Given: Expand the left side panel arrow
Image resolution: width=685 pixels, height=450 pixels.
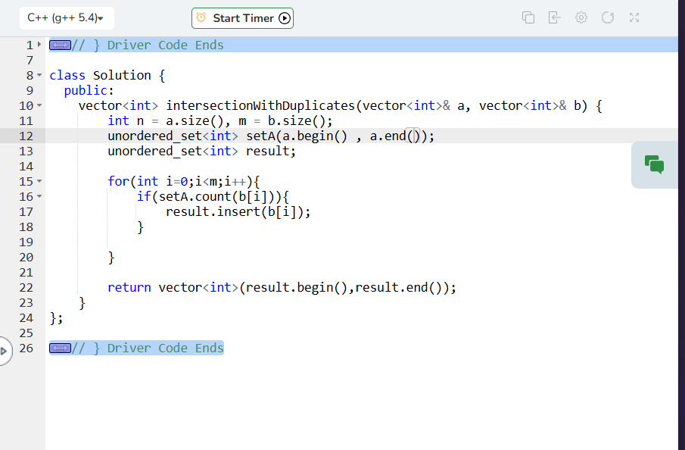Looking at the screenshot, I should pyautogui.click(x=4, y=352).
